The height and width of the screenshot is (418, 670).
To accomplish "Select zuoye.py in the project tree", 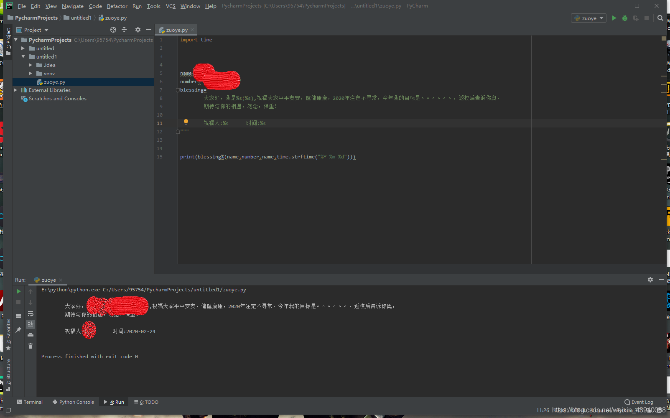I will pos(84,82).
